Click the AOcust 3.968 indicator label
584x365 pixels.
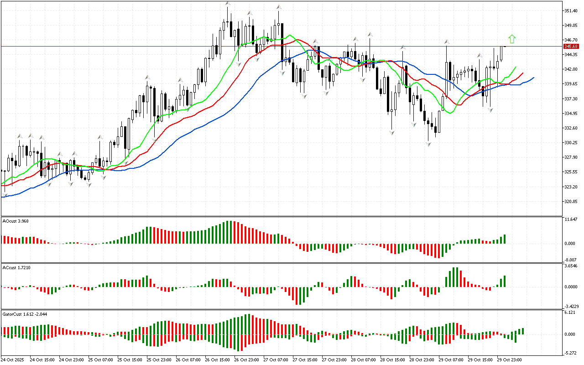16,221
